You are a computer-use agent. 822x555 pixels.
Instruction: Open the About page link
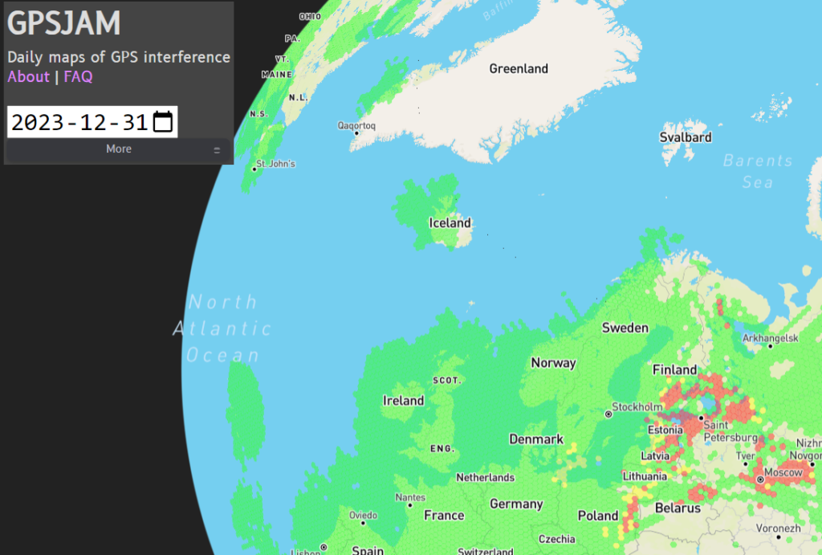pos(28,76)
